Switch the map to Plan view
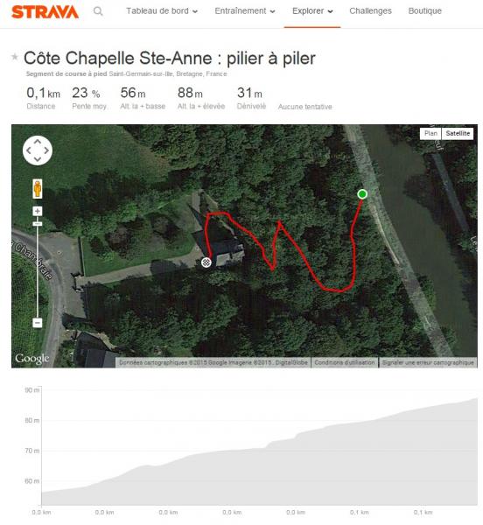Viewport: 483px width, 525px height. pos(430,133)
